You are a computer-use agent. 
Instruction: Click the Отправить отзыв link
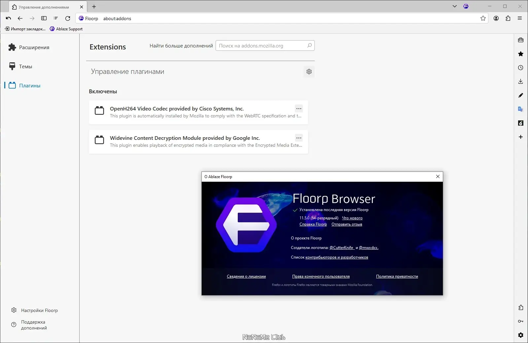click(347, 224)
